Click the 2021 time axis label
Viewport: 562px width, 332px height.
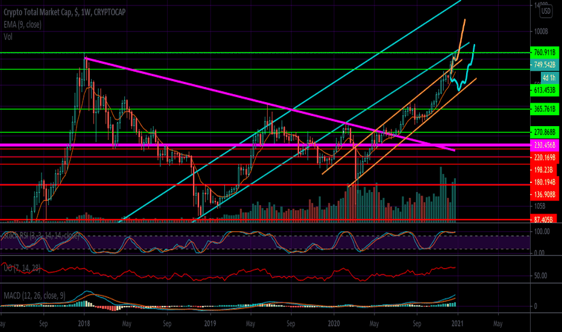click(x=457, y=324)
